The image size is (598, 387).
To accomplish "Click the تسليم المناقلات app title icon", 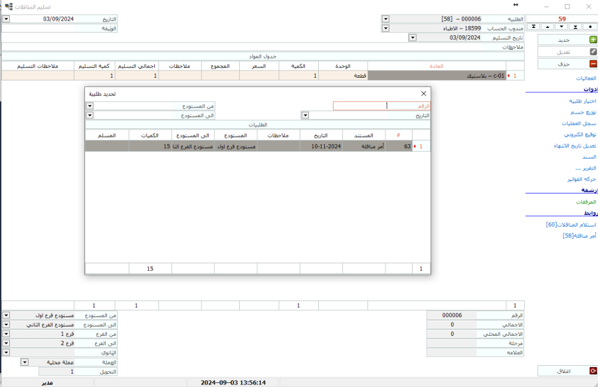I will coord(9,7).
